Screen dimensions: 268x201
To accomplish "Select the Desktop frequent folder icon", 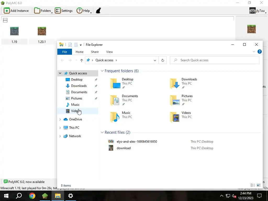I will (115, 83).
